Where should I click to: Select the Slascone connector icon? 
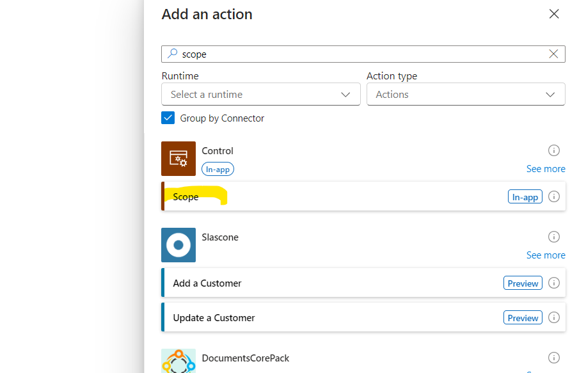tap(178, 245)
